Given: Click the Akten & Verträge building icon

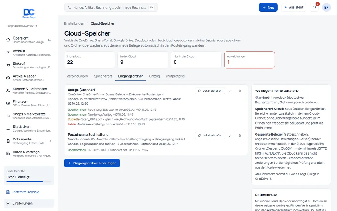Looking at the screenshot, I should point(8,154).
